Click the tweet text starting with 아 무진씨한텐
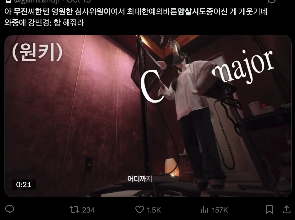 136,17
